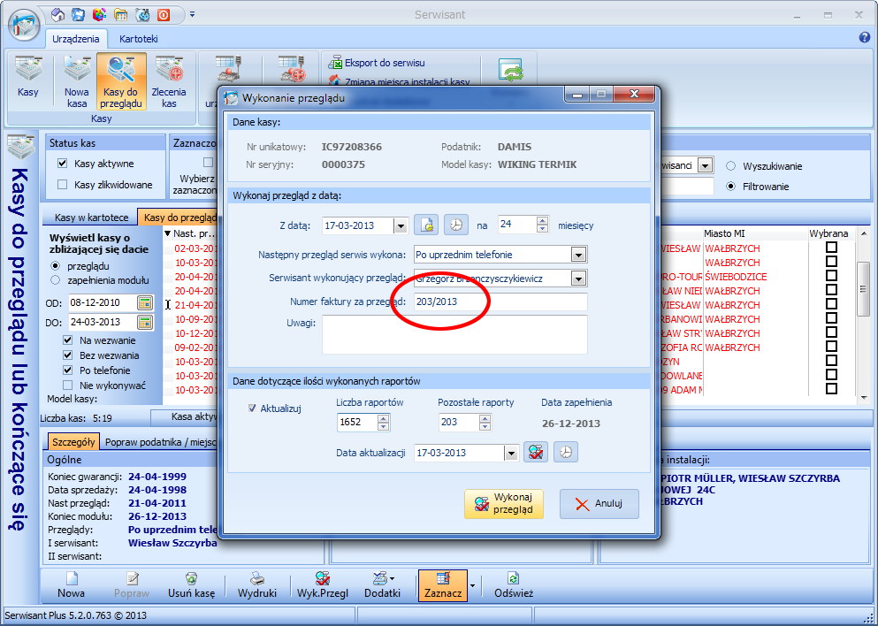This screenshot has height=626, width=878.
Task: Open Data aktualizacji date dropdown
Action: [511, 454]
